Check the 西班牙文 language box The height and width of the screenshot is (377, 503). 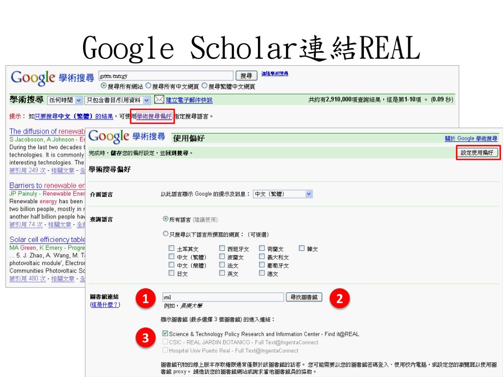tap(222, 248)
